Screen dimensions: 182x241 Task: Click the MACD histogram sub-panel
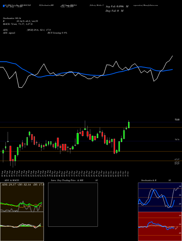click(22, 226)
